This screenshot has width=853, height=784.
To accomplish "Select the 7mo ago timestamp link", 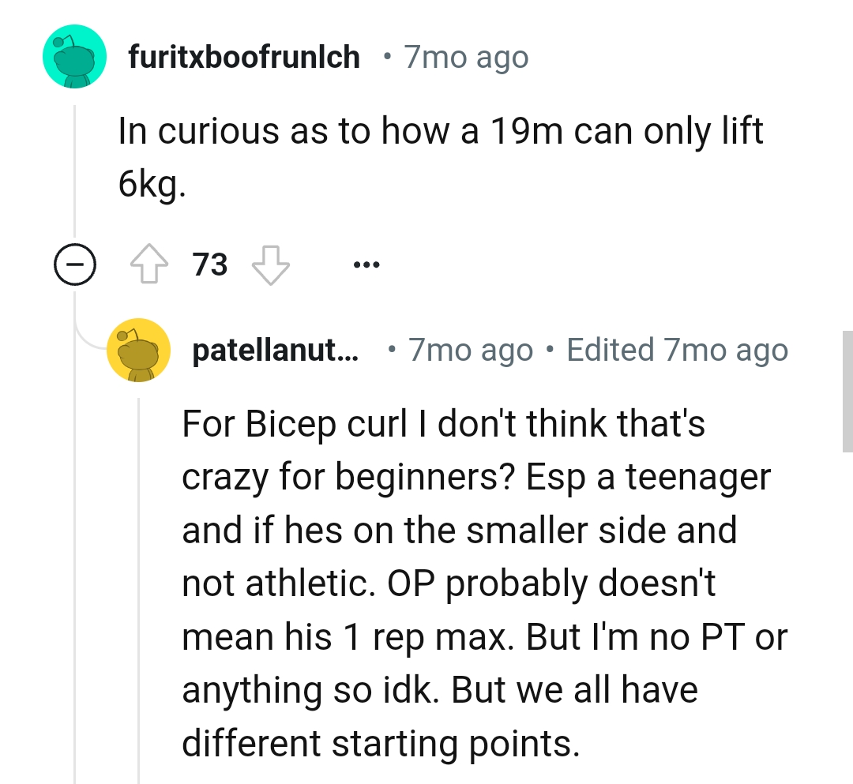I will click(464, 56).
